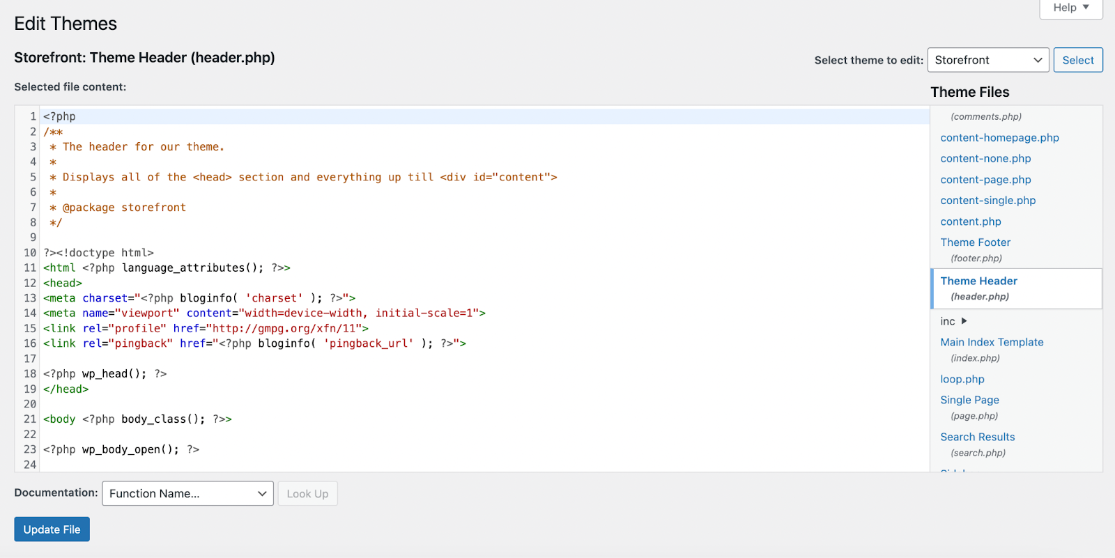The height and width of the screenshot is (558, 1115).
Task: Click the meta viewport code line
Action: (x=265, y=313)
